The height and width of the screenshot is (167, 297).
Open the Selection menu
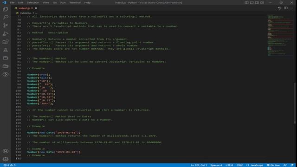pyautogui.click(x=33, y=3)
